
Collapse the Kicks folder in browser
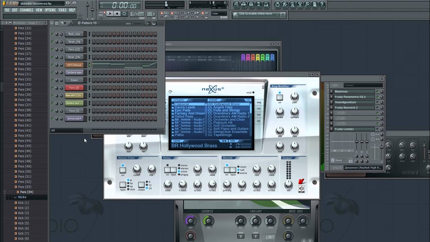(x=22, y=197)
